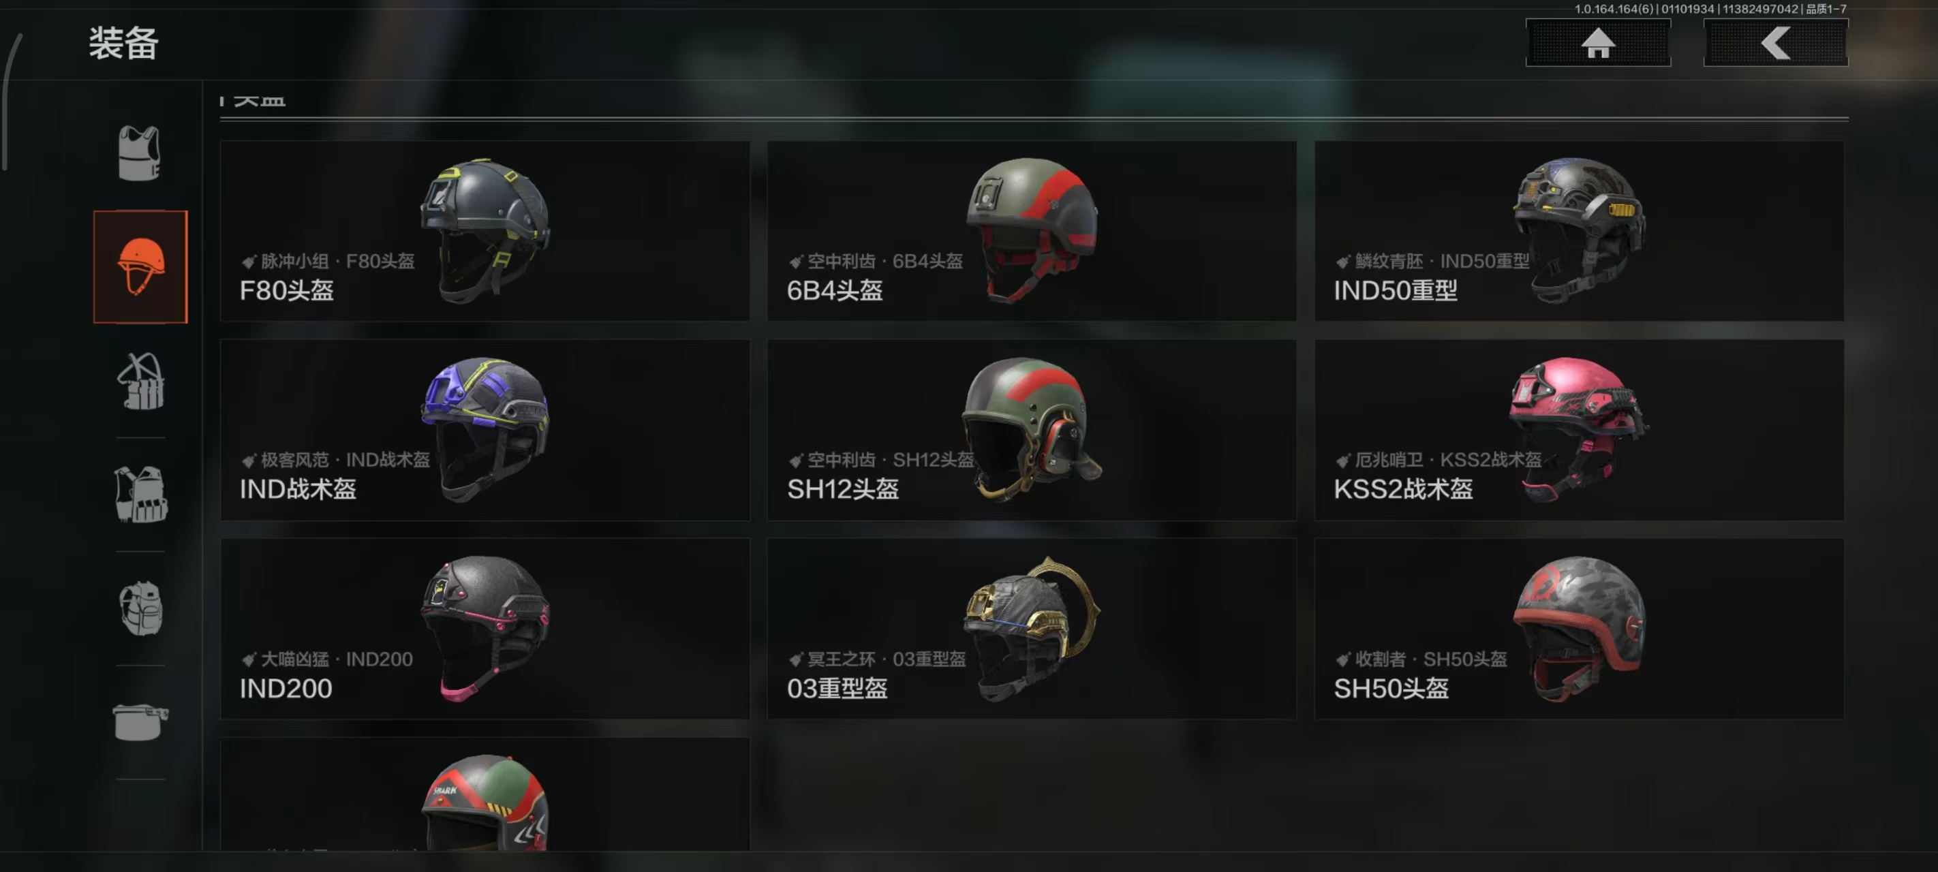Open the tactical vest category icon
The image size is (1938, 872).
pyautogui.click(x=140, y=495)
